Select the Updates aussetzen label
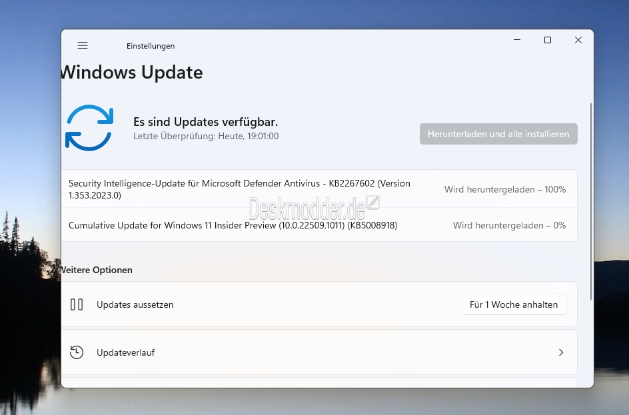Screen dimensions: 629x415 (x=135, y=304)
